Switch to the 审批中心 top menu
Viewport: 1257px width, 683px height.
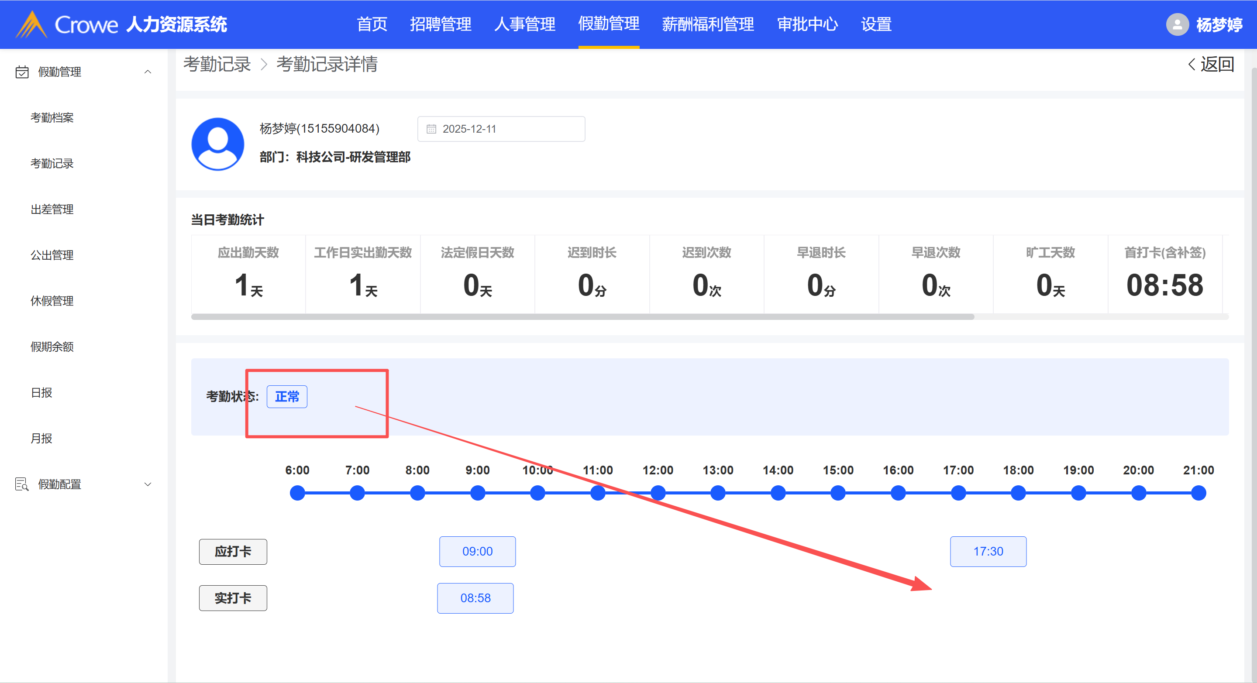(807, 24)
